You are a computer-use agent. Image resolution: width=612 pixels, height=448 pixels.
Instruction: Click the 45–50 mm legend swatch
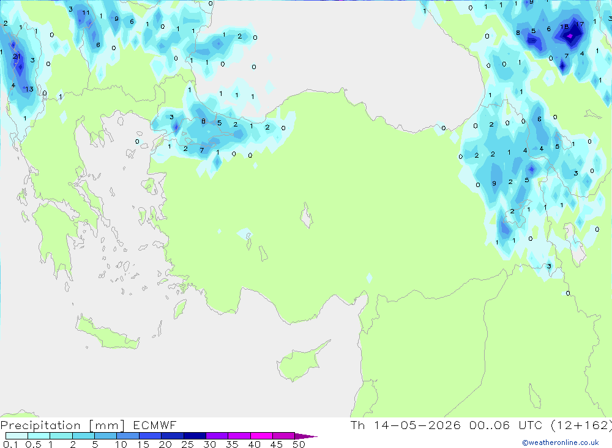coord(284,436)
